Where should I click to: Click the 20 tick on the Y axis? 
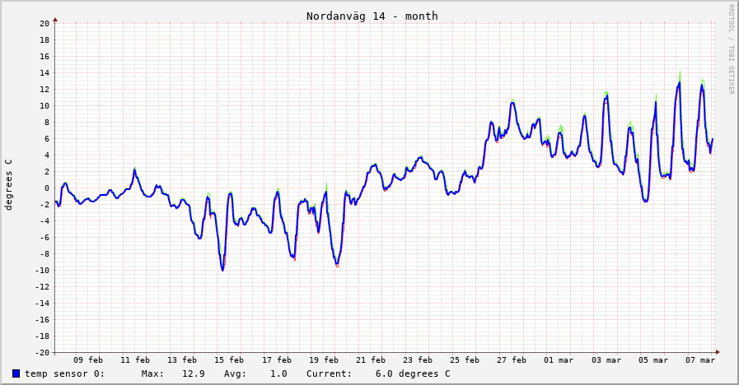(44, 23)
